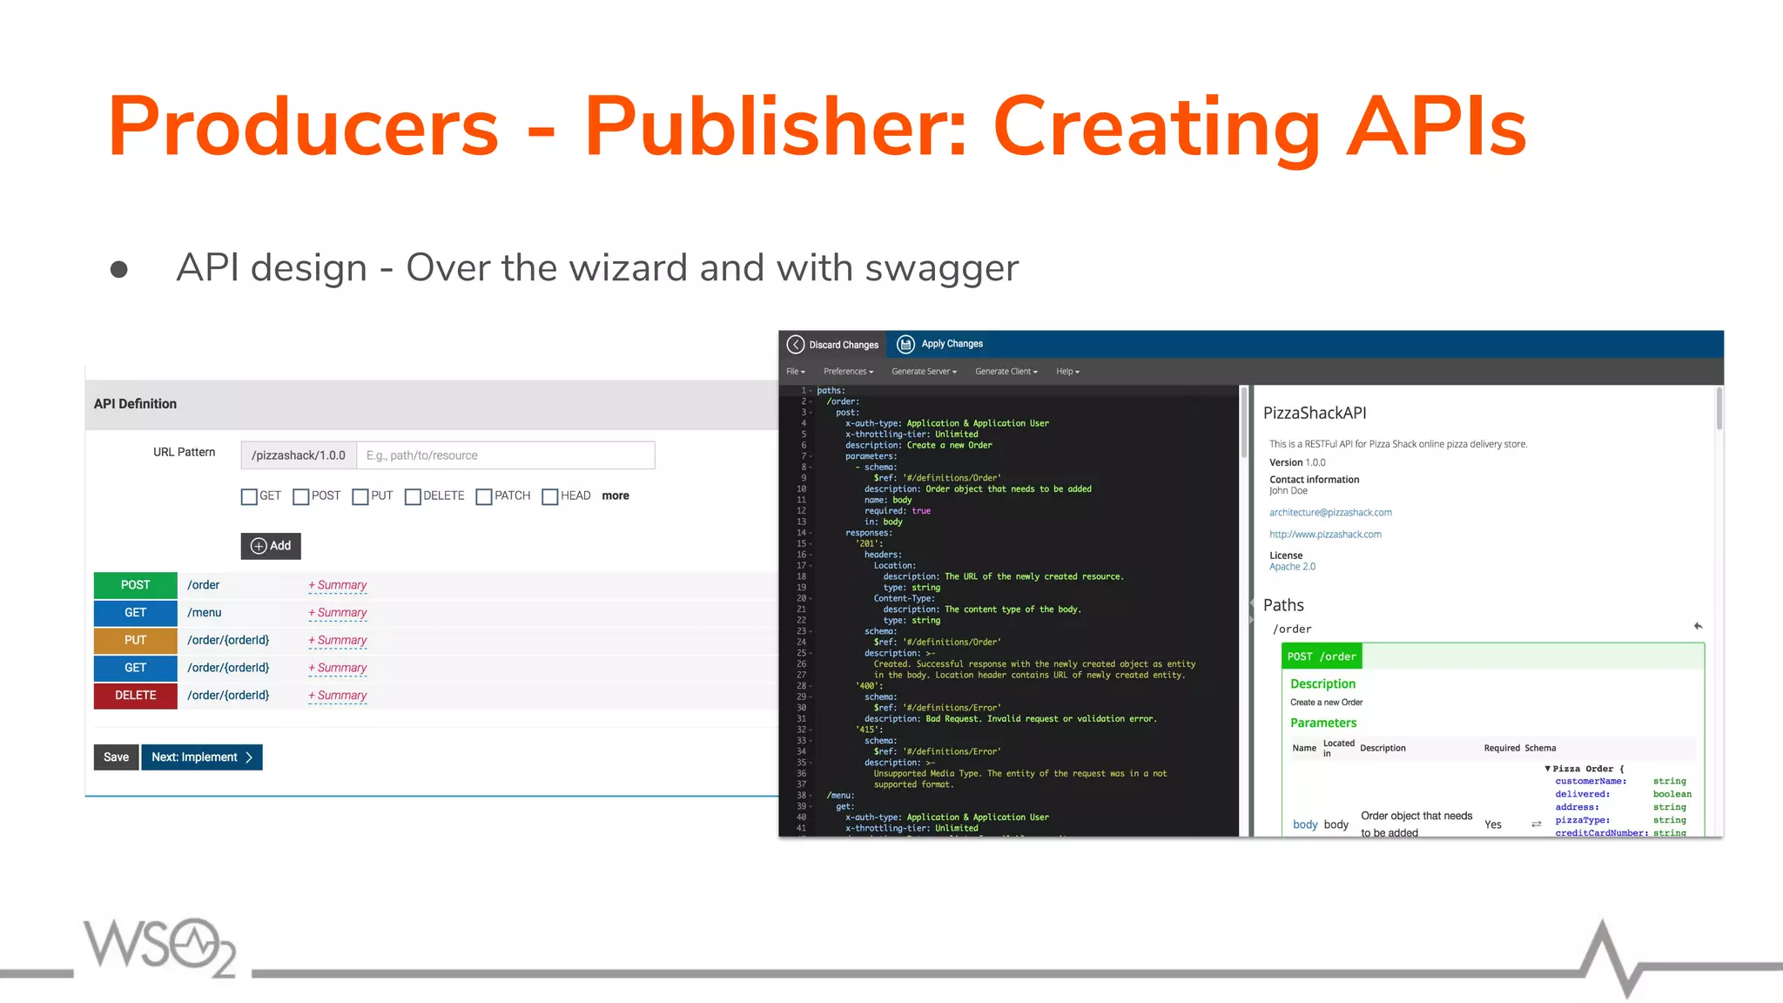Toggle the GET method checkbox
Image resolution: width=1783 pixels, height=1003 pixels.
[x=249, y=496]
